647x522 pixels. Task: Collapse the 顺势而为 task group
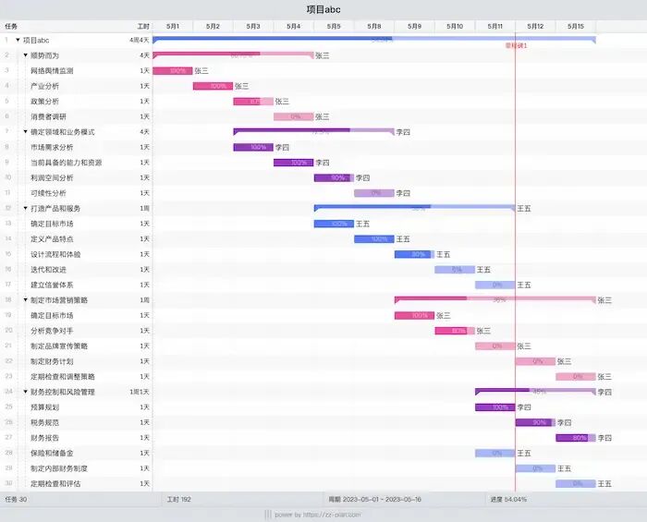[26, 55]
